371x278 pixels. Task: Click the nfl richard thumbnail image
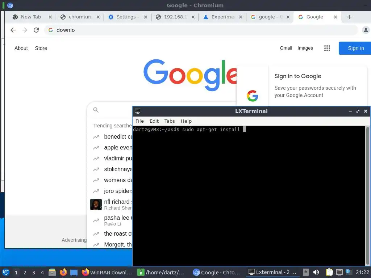[96, 205]
